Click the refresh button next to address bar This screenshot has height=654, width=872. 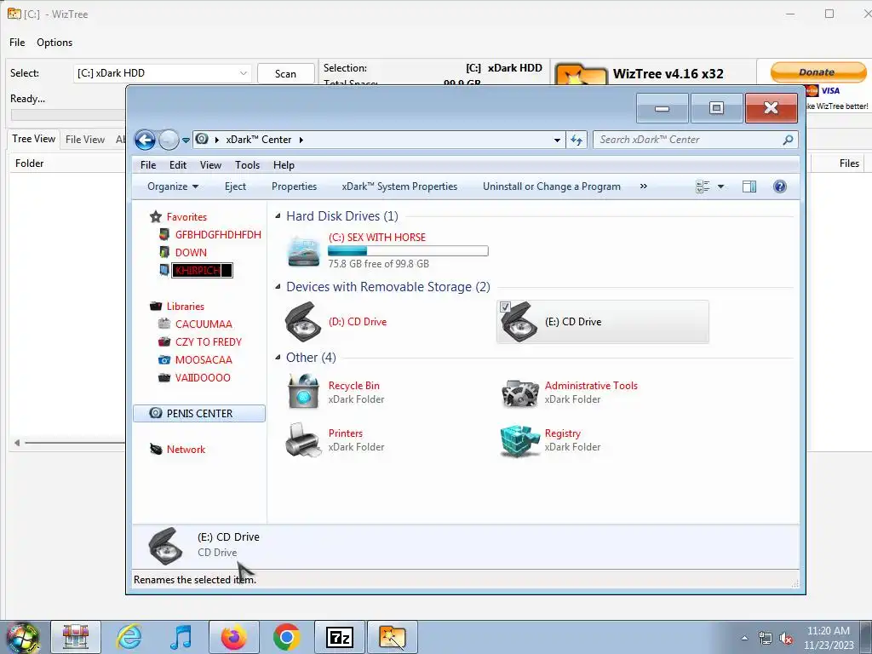click(x=577, y=140)
